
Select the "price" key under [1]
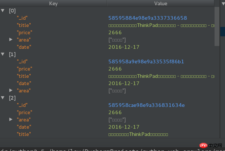24,69
